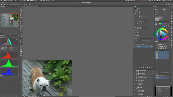Click the Home icon in options bar
The width and height of the screenshot is (173, 97).
tap(2, 4)
